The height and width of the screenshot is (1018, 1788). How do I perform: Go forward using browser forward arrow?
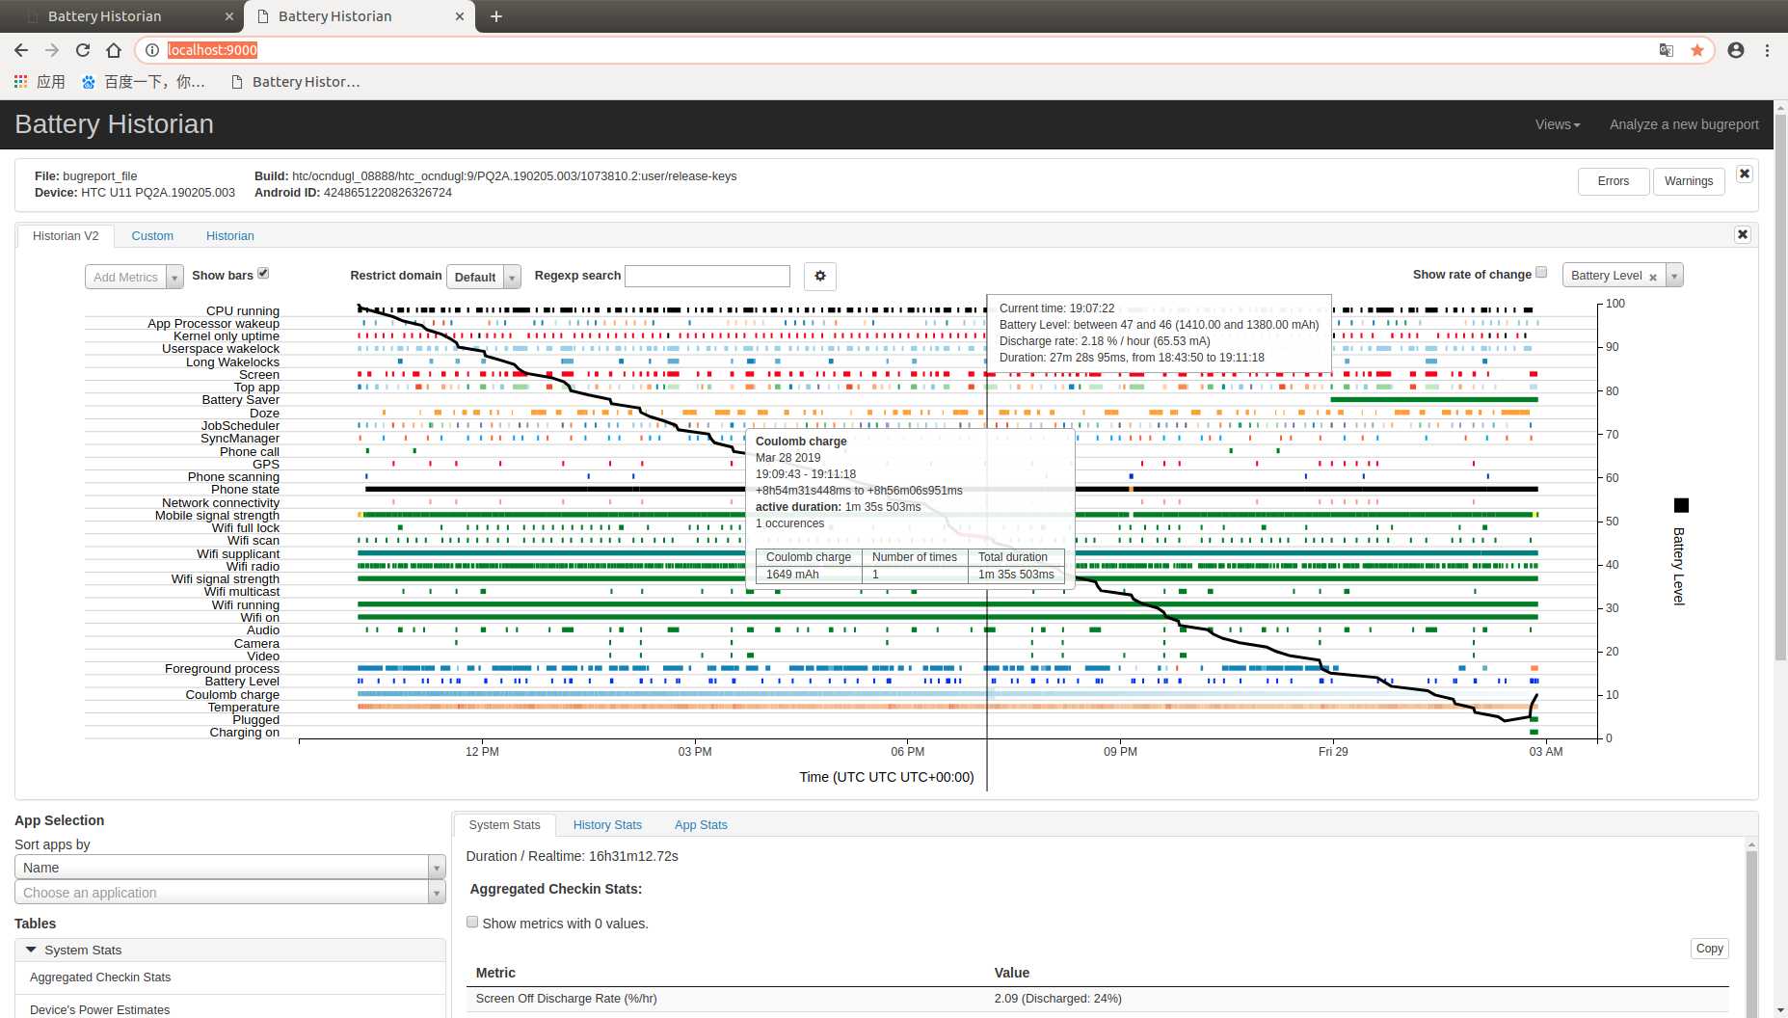(52, 50)
